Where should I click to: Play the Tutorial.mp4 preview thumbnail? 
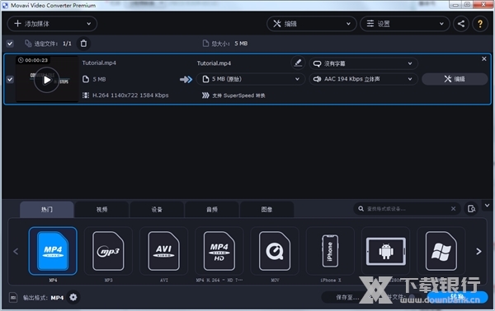(47, 80)
